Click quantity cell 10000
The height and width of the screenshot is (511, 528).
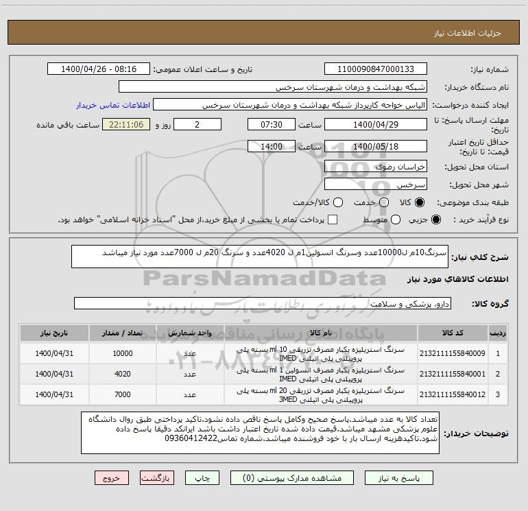[x=123, y=353]
